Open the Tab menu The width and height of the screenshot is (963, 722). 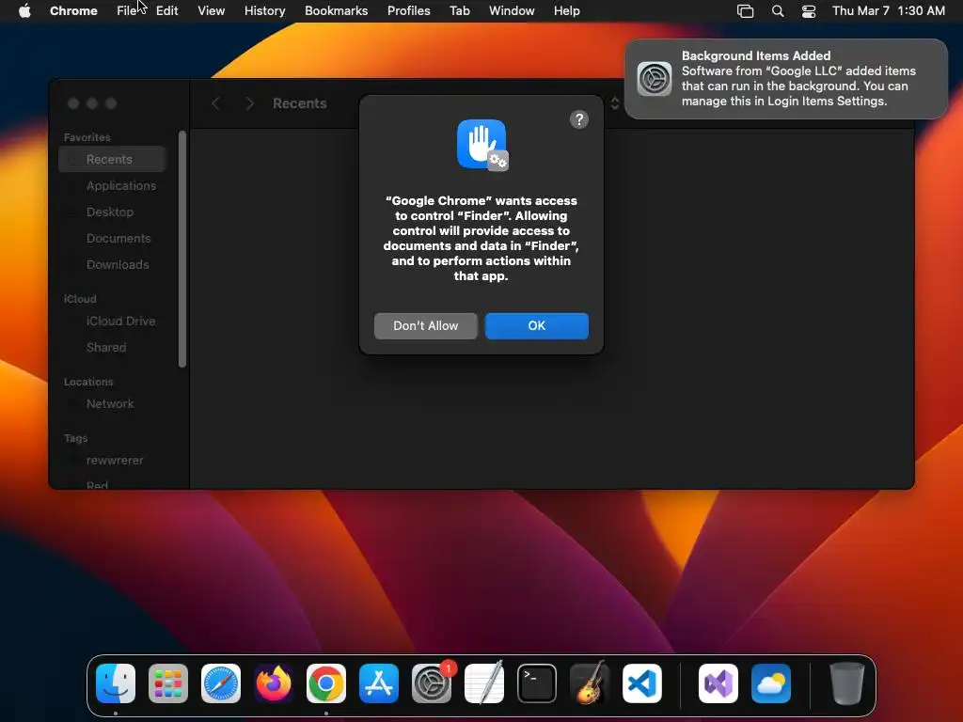coord(460,11)
